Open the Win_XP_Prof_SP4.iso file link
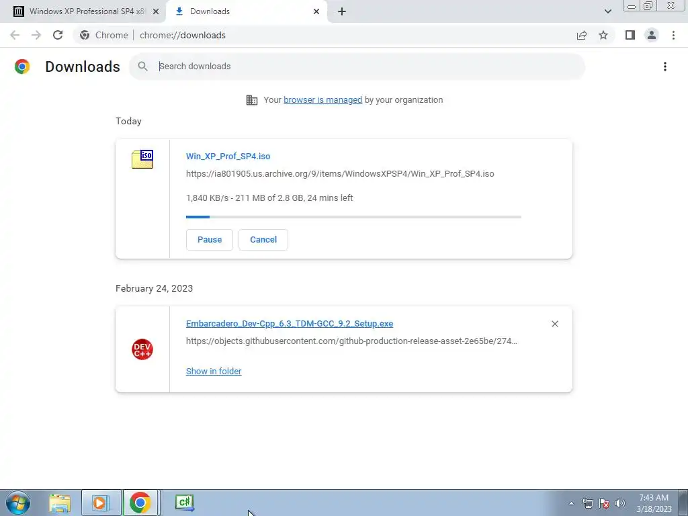Viewport: 688px width, 516px height. click(228, 156)
